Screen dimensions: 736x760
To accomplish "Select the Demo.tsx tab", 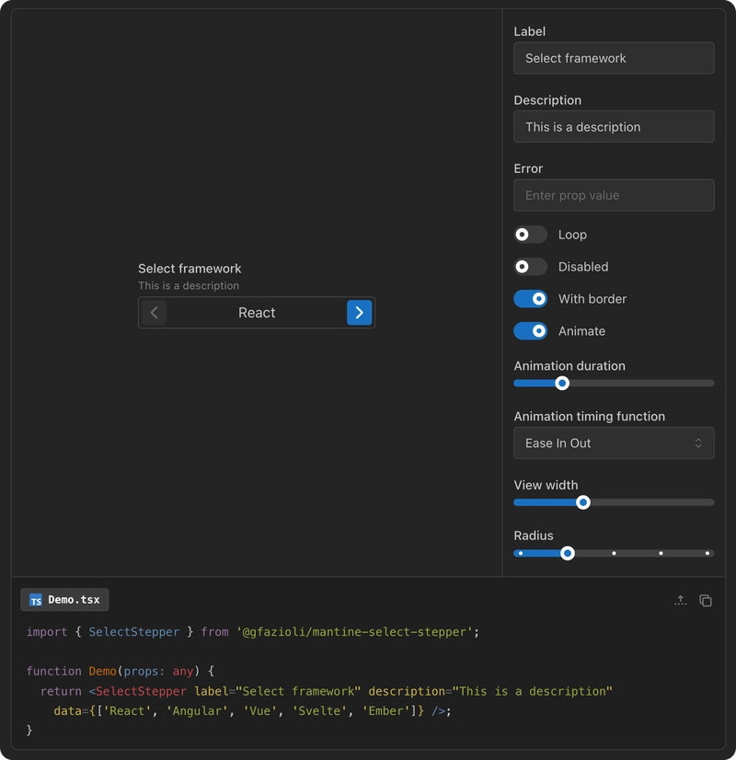I will click(64, 600).
